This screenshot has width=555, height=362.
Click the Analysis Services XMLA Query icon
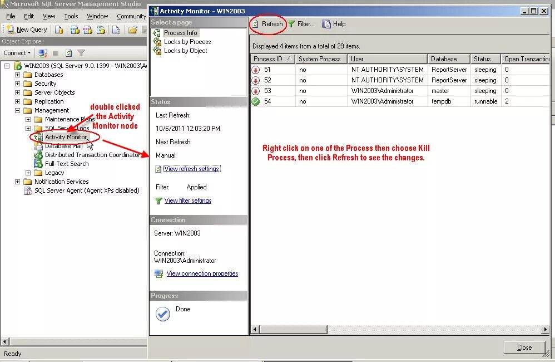click(101, 30)
